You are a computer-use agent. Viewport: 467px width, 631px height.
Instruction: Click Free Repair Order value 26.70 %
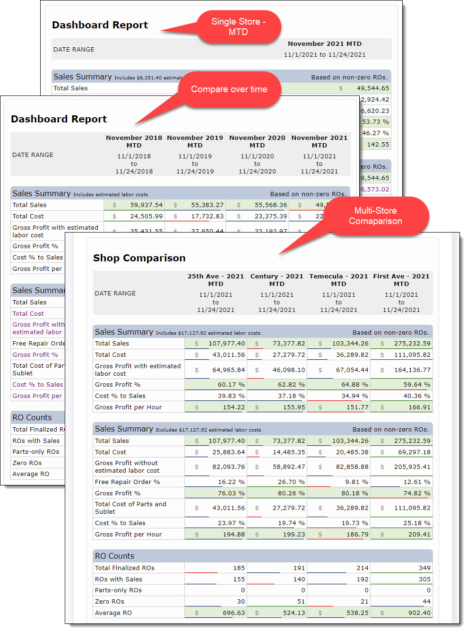click(291, 482)
